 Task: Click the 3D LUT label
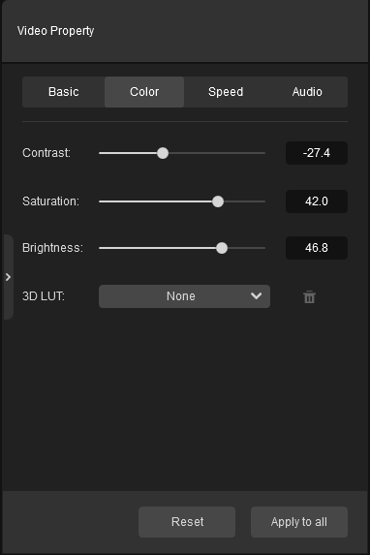[44, 296]
